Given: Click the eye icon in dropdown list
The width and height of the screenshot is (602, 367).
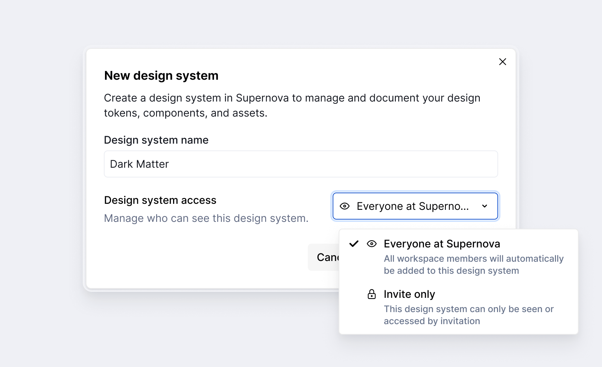Looking at the screenshot, I should (372, 244).
